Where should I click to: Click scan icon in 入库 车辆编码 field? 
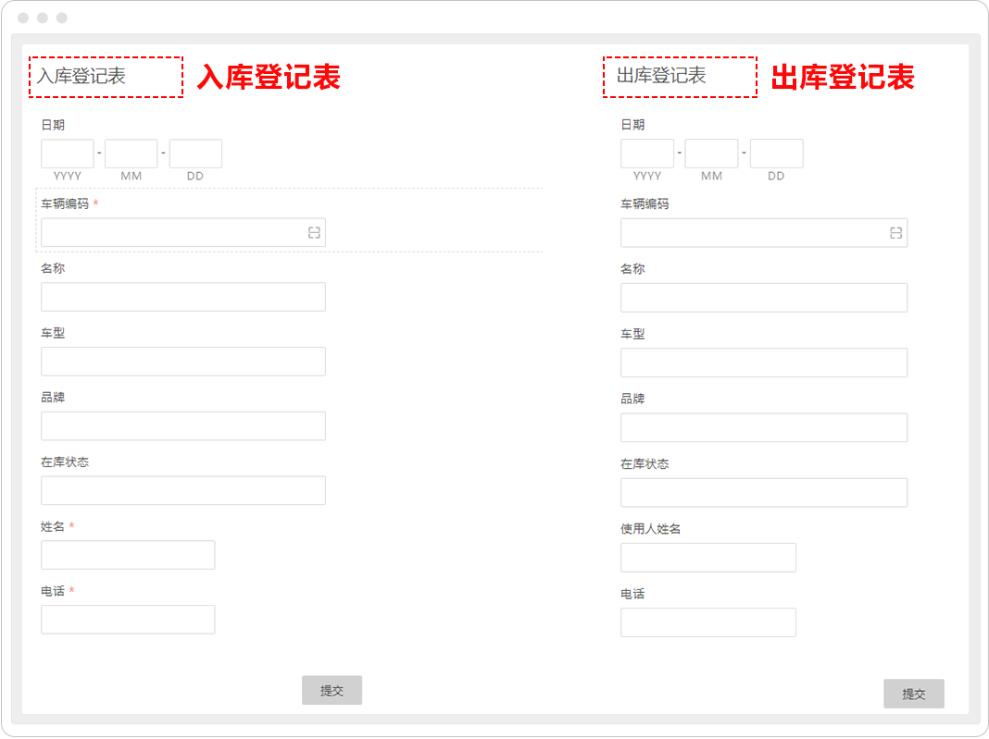pos(314,233)
